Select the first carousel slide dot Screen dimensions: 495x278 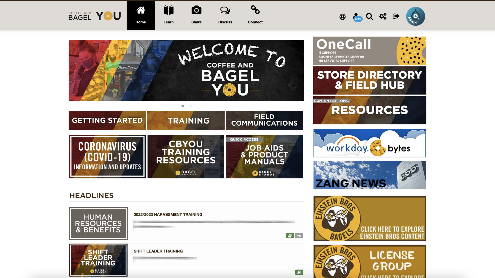click(183, 106)
